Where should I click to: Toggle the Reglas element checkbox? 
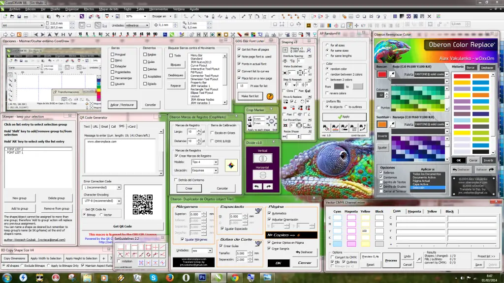point(145,55)
